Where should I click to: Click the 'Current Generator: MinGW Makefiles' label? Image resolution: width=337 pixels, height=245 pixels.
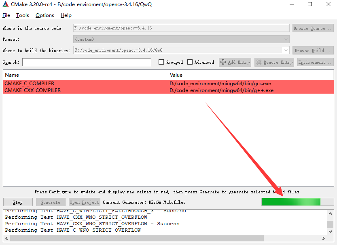(x=144, y=202)
